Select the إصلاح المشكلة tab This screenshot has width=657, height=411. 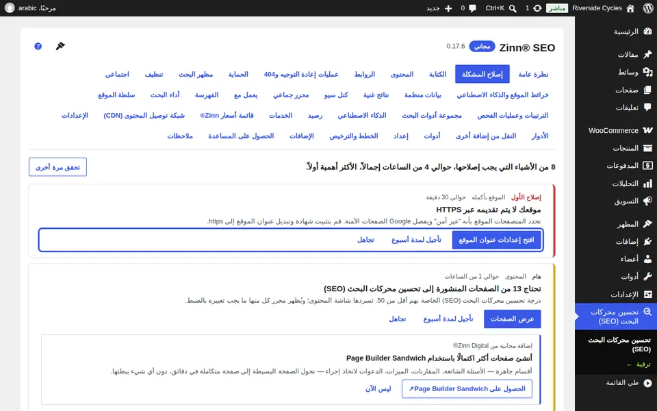482,74
